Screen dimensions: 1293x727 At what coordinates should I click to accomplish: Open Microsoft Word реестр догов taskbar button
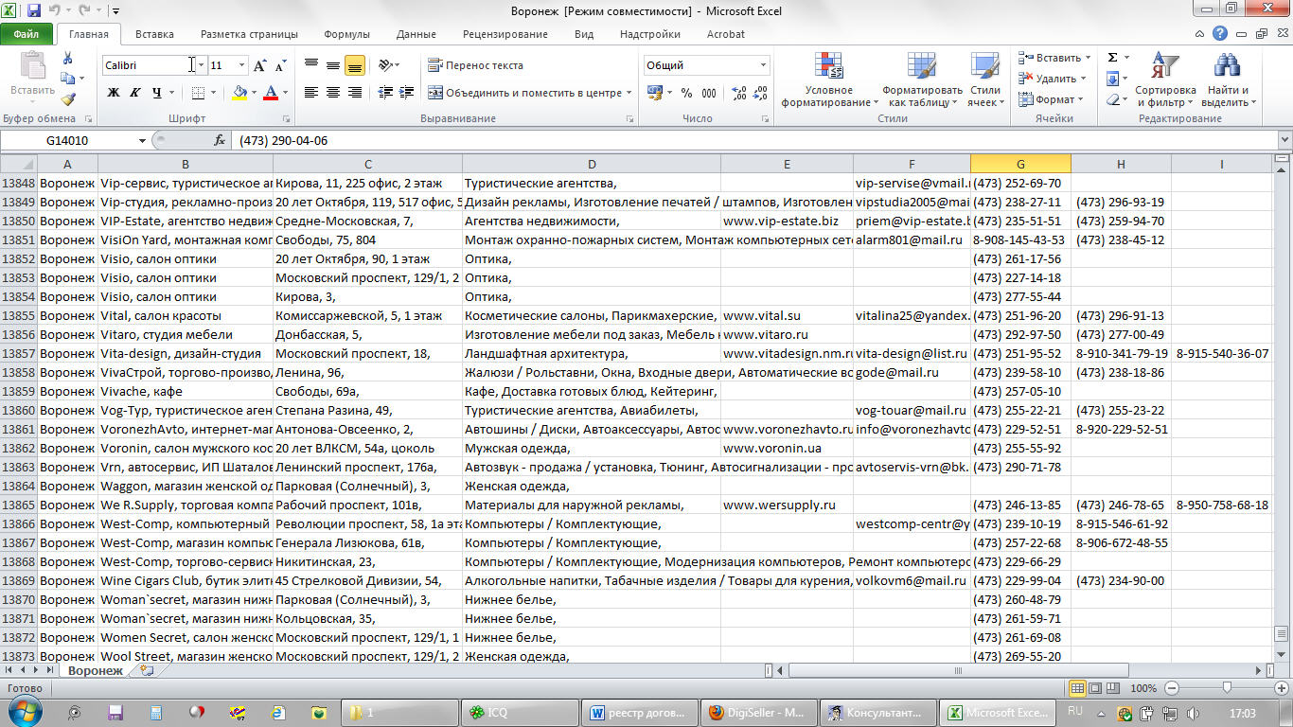click(639, 713)
